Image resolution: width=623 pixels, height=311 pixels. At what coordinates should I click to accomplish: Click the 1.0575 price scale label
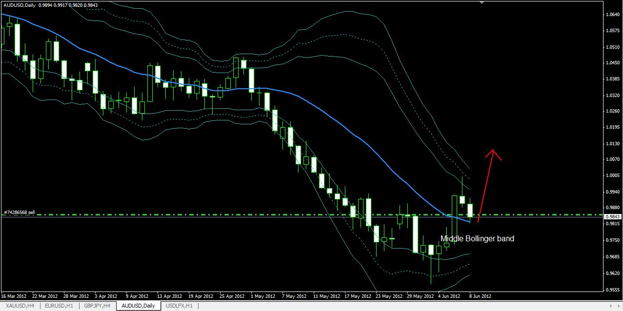click(x=612, y=31)
